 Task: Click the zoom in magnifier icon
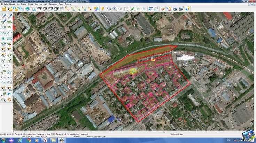pos(115,9)
